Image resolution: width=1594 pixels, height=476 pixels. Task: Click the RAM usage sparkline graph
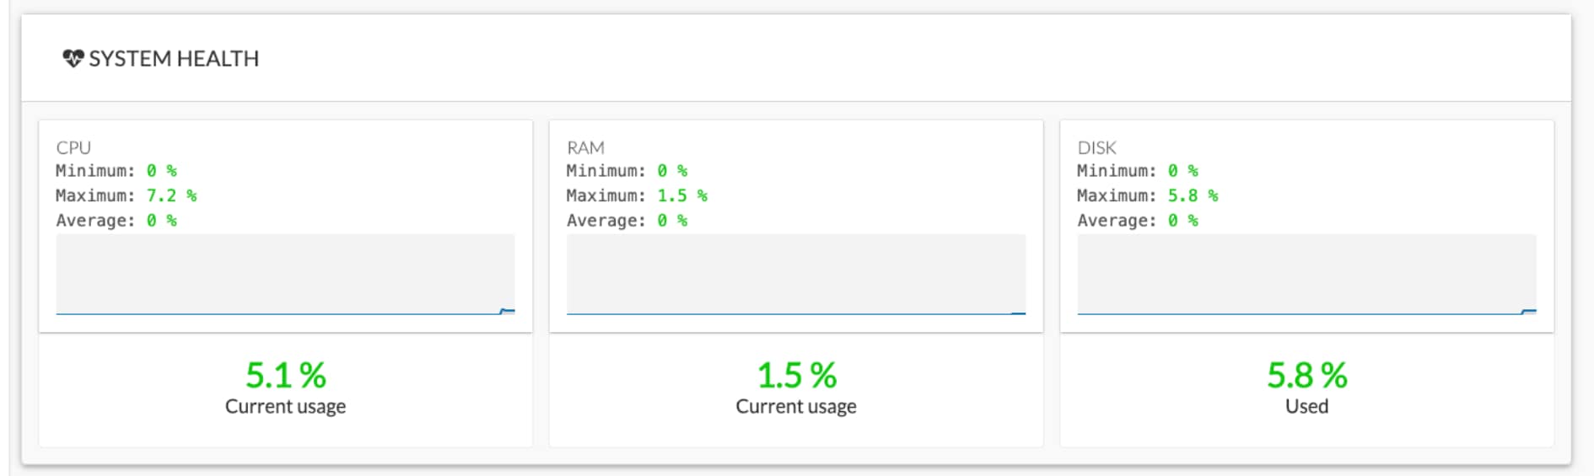tap(796, 275)
